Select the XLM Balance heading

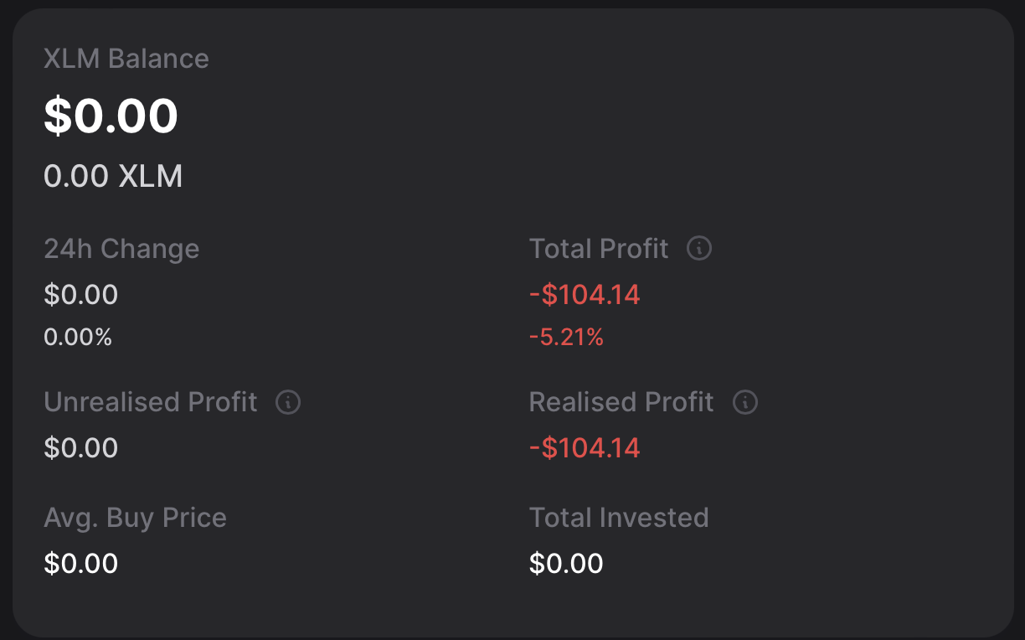[126, 59]
